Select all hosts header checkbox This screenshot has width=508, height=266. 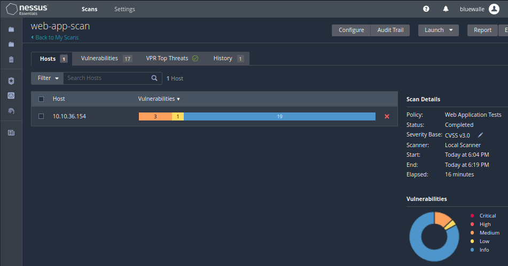pyautogui.click(x=41, y=99)
